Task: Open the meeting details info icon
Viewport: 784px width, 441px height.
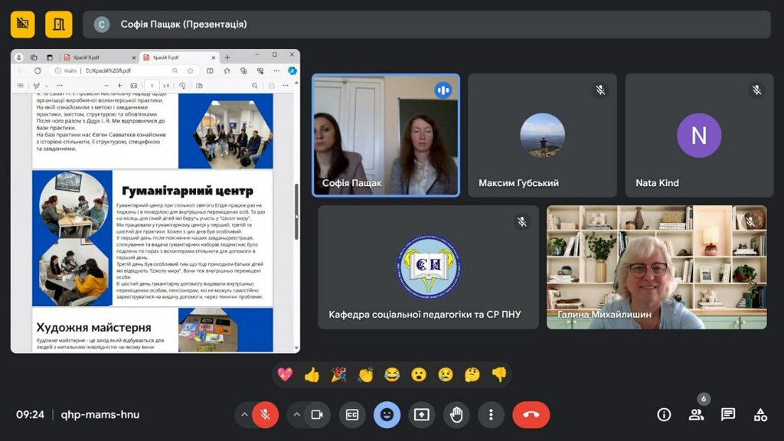Action: [x=664, y=414]
